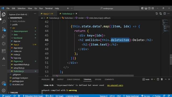Open editor more actions ellipsis
172x97 pixels.
(x=169, y=14)
